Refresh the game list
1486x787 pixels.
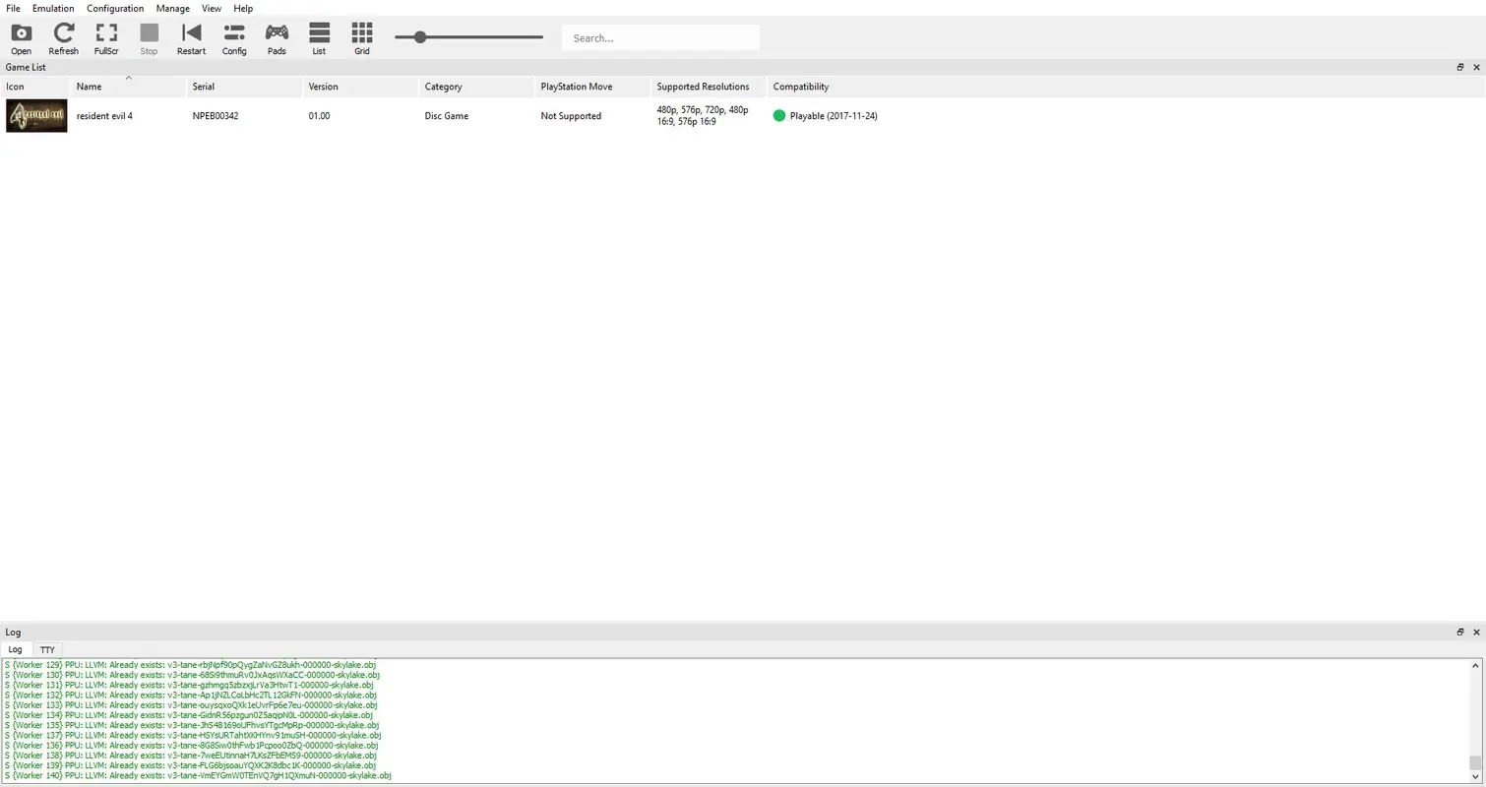[x=63, y=36]
